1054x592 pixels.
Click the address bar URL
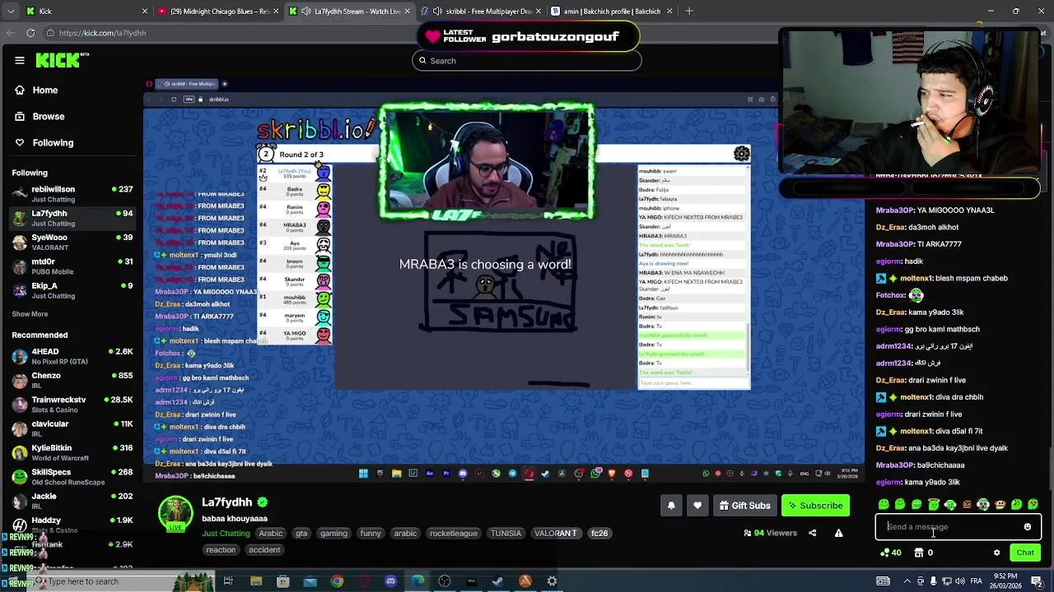(102, 33)
